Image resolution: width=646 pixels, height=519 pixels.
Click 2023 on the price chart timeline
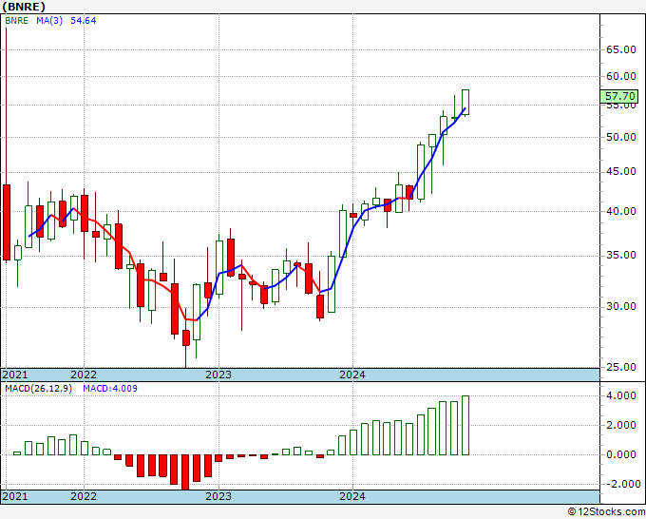point(218,375)
